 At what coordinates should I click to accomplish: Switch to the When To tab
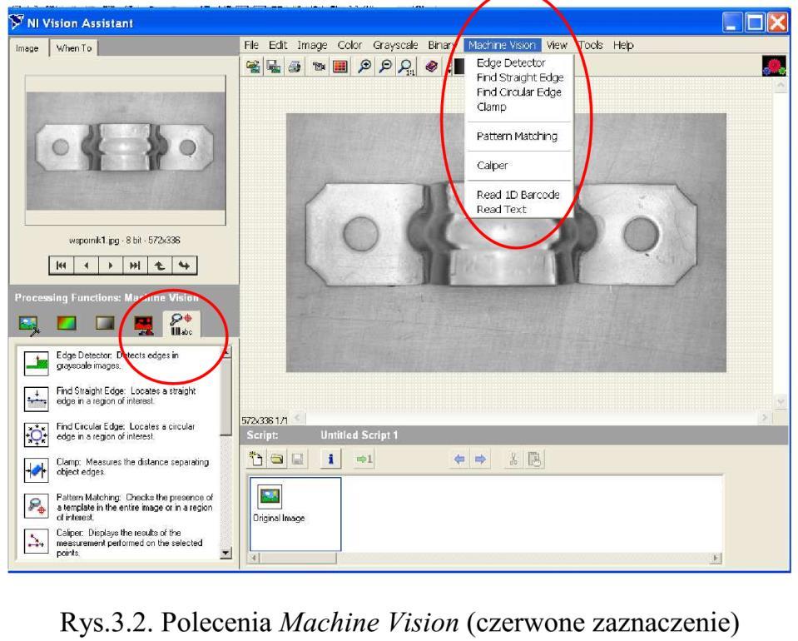click(74, 48)
